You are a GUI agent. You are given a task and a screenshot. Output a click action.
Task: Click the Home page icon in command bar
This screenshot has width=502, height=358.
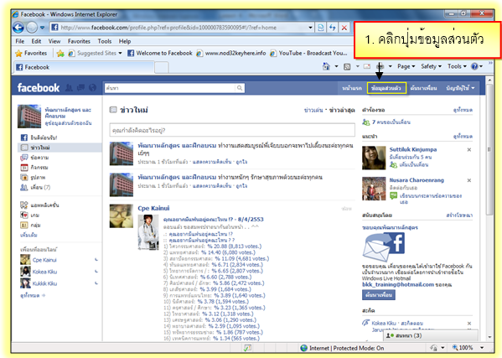[x=326, y=66]
